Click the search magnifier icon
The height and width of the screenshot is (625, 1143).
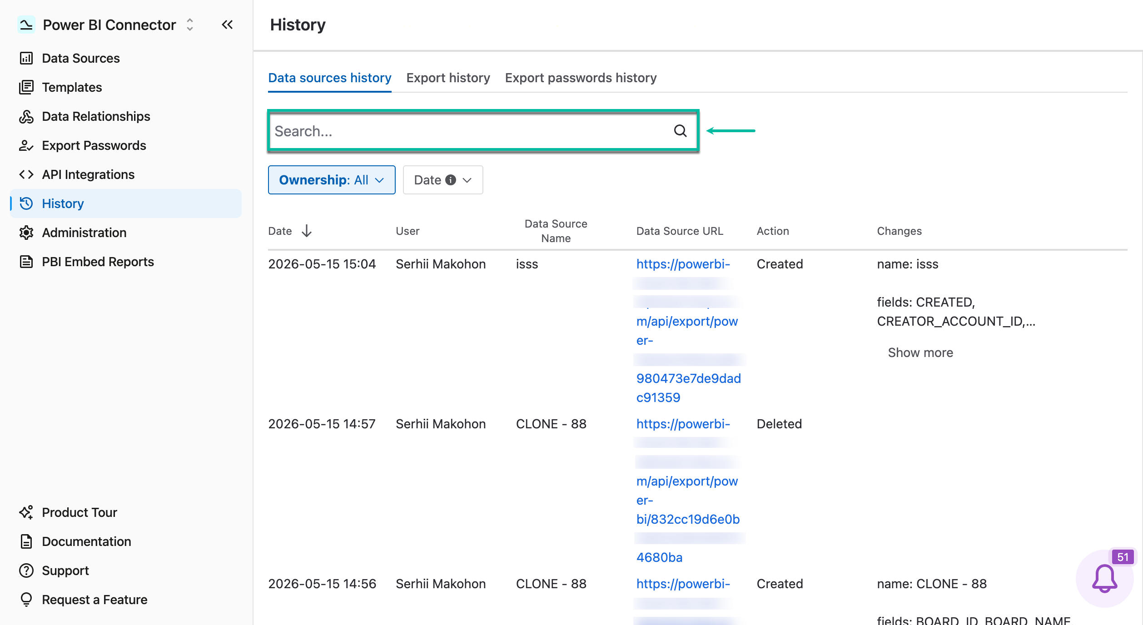click(x=680, y=131)
